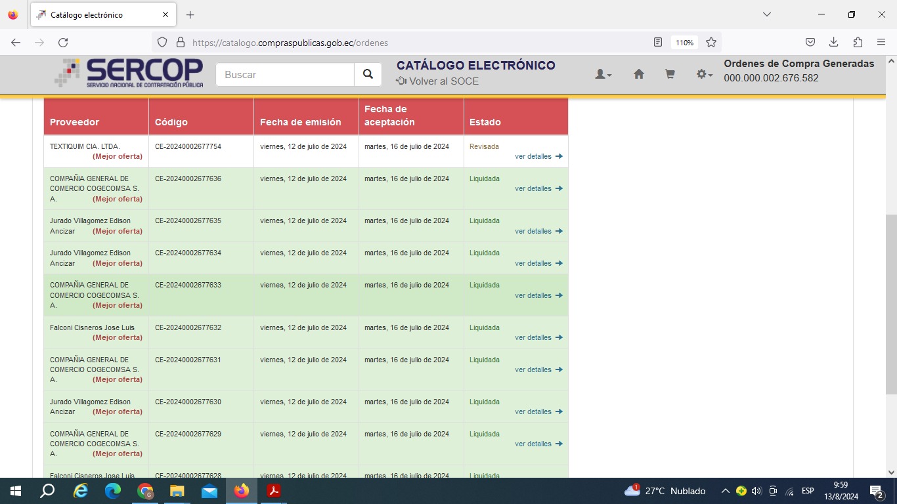Click the search magnifier button
The height and width of the screenshot is (504, 897).
point(368,75)
